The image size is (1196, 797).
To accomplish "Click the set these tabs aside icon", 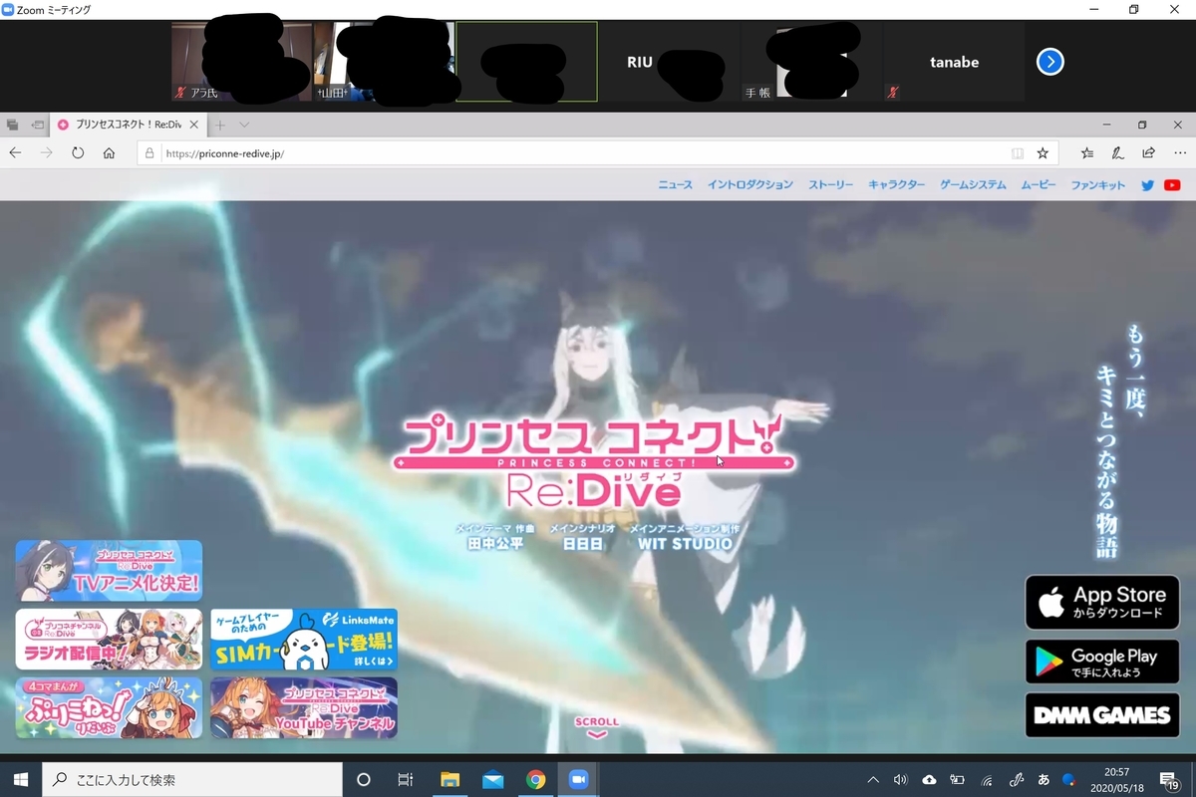I will (37, 125).
